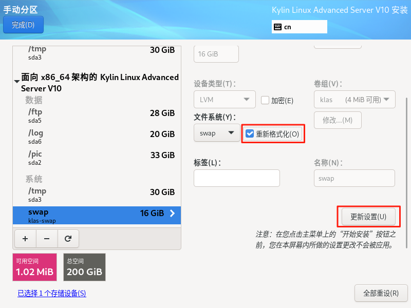Select the /log sda6 partition row
411x308 pixels.
pos(97,137)
